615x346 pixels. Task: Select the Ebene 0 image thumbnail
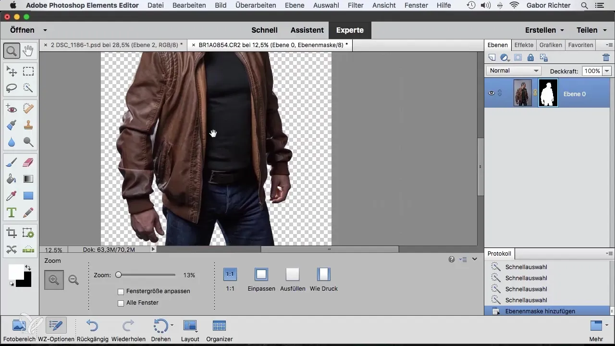click(x=523, y=93)
